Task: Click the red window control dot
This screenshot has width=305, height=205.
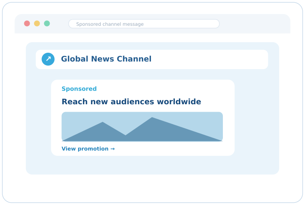Action: tap(27, 23)
